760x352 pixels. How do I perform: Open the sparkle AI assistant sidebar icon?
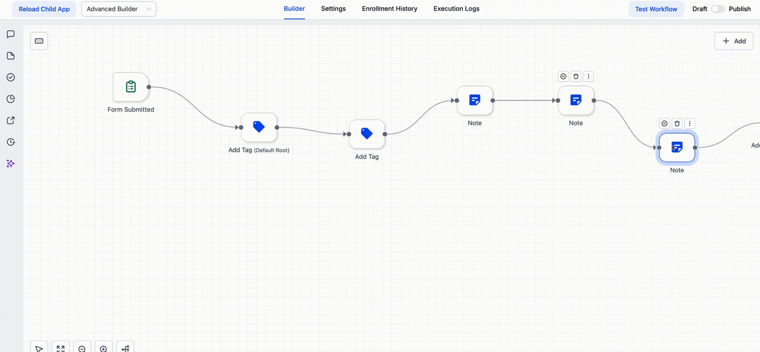coord(11,164)
